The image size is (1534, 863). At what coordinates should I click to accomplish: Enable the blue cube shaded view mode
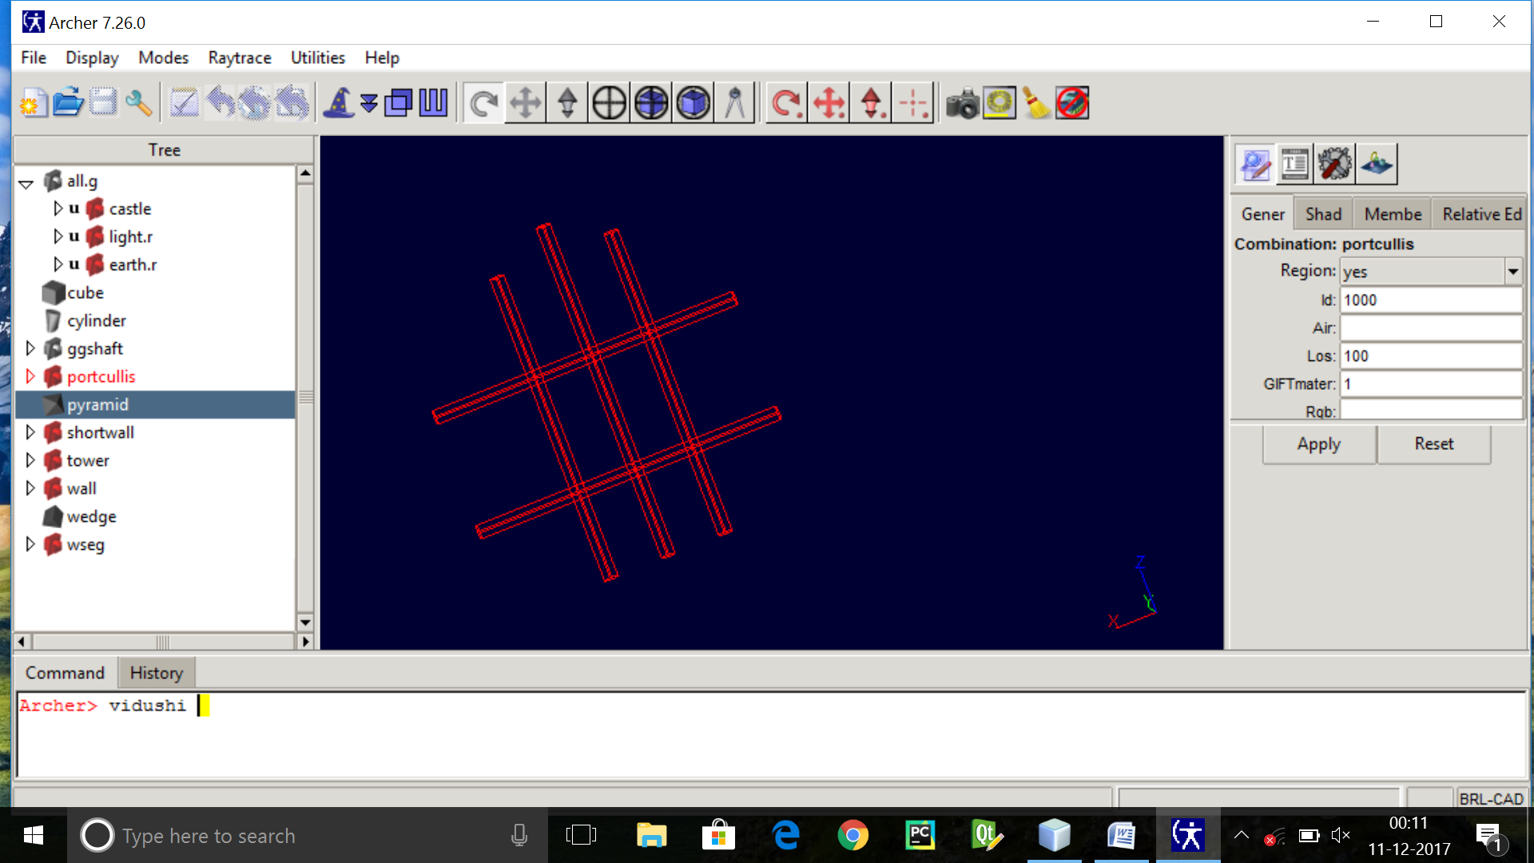click(693, 102)
